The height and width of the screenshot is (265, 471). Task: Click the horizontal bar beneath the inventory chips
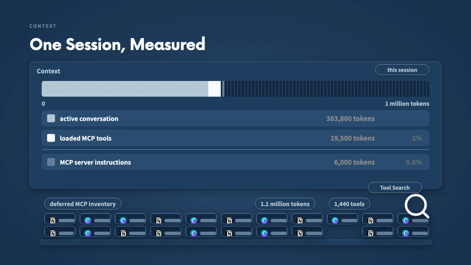[235, 242]
